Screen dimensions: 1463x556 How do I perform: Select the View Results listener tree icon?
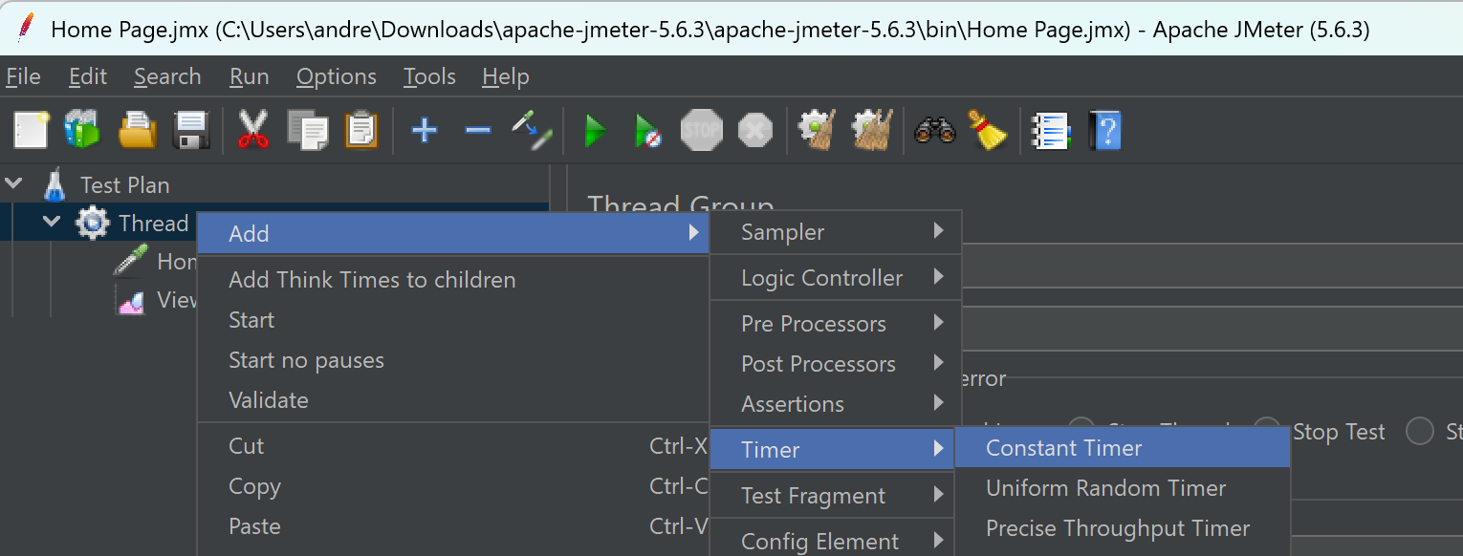point(130,300)
